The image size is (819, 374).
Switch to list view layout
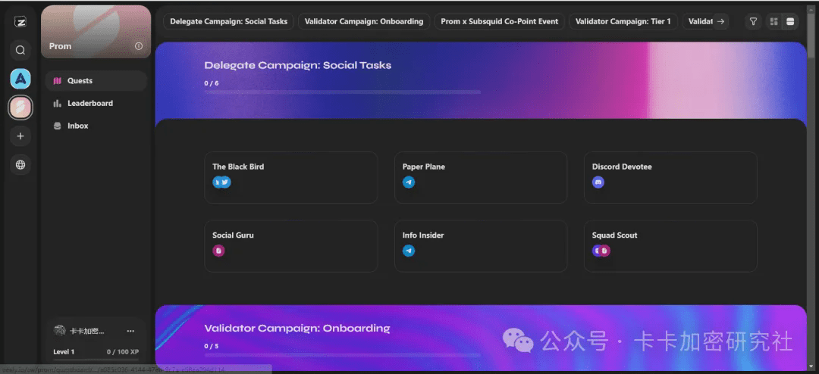(791, 21)
